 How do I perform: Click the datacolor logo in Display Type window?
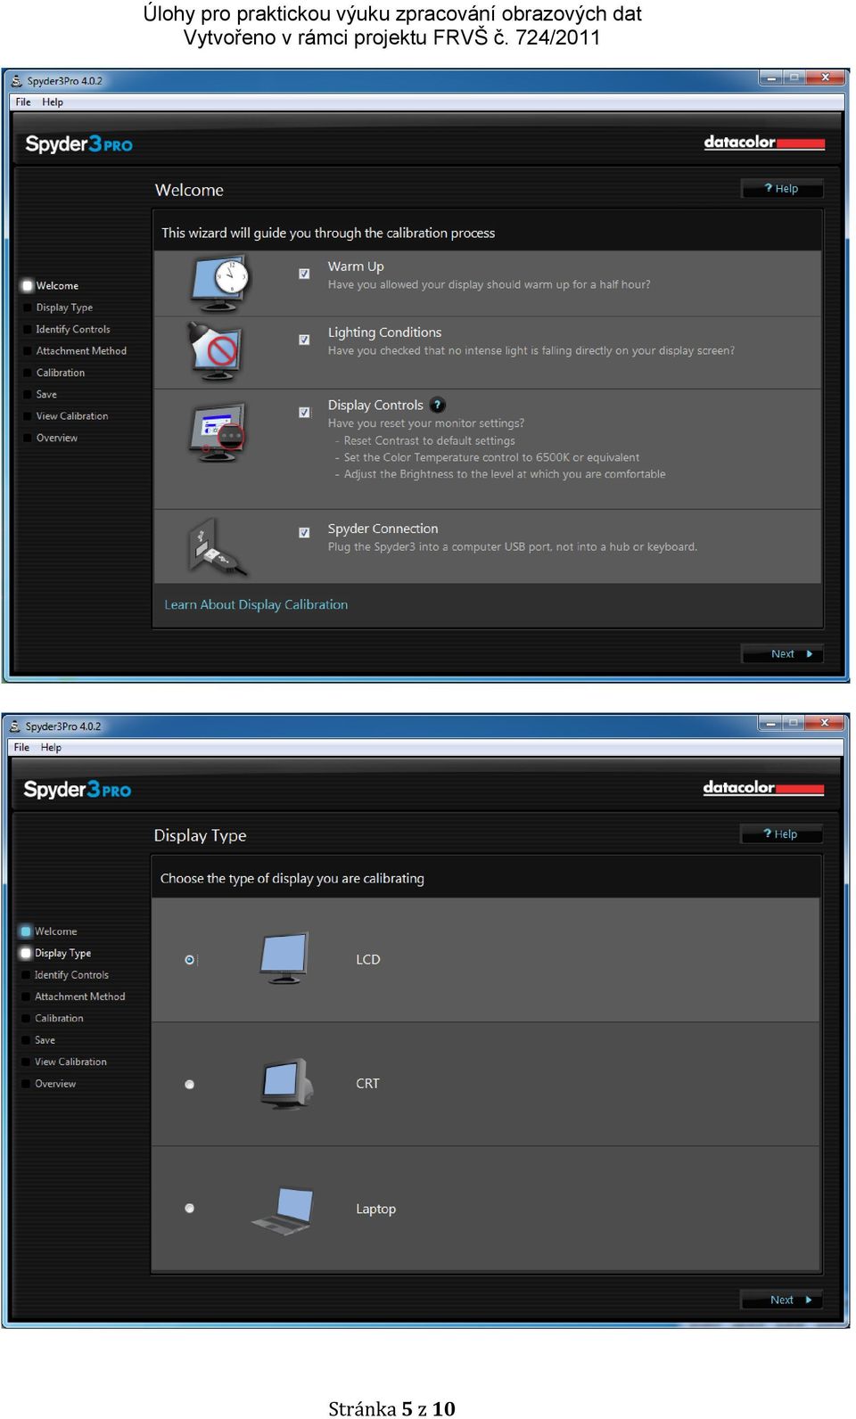[x=763, y=787]
